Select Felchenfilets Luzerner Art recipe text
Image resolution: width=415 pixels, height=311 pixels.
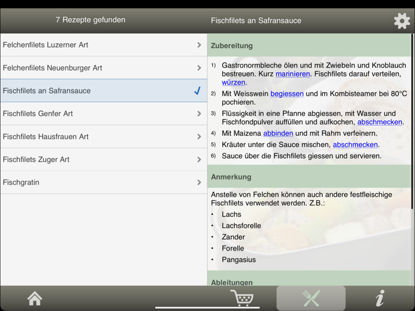pos(46,45)
